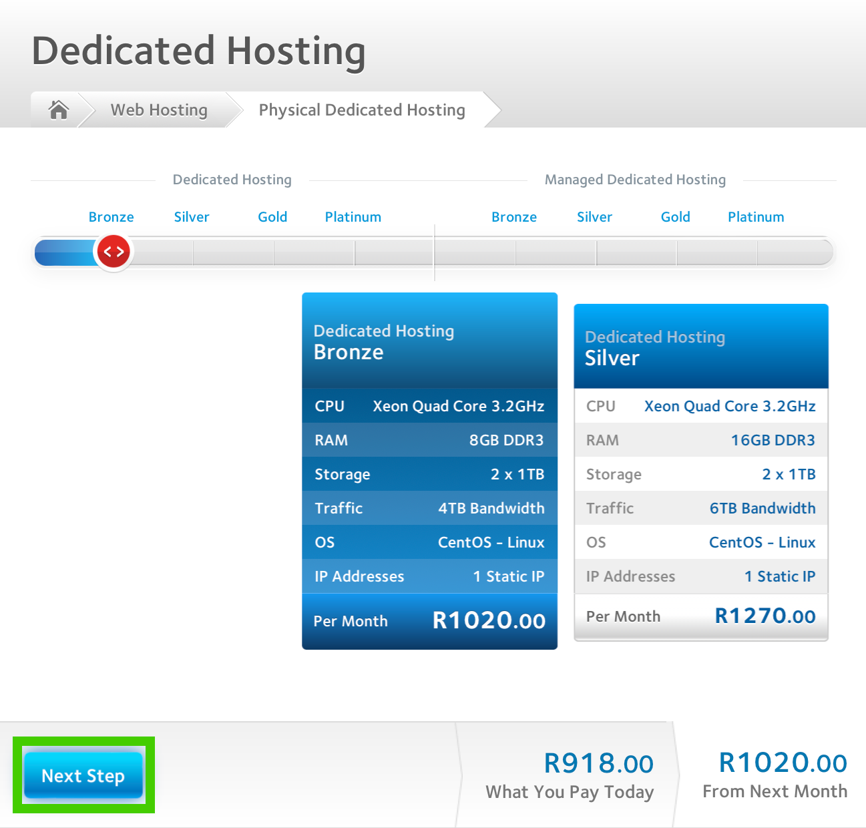
Task: Click the R1020.00 Bronze per month price
Action: (489, 620)
